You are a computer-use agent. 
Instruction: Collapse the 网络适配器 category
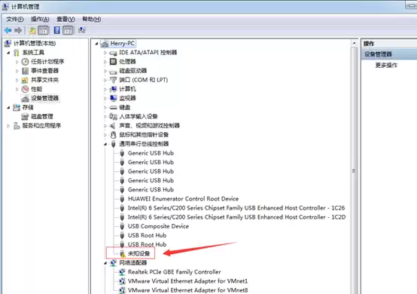point(105,263)
